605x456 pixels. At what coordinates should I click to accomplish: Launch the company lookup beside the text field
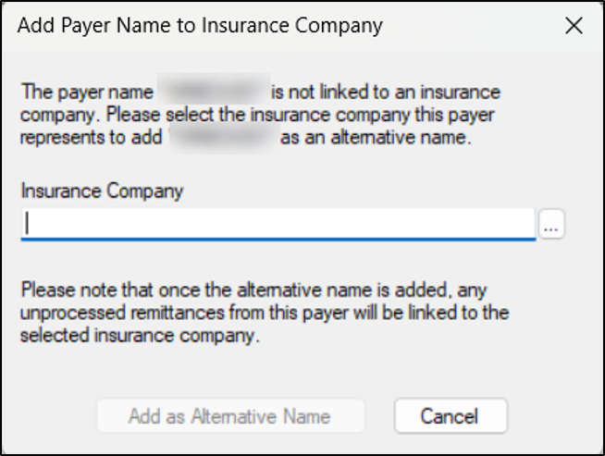coord(551,224)
